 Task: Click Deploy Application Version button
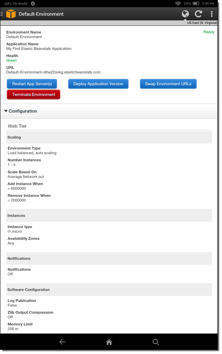(x=98, y=84)
